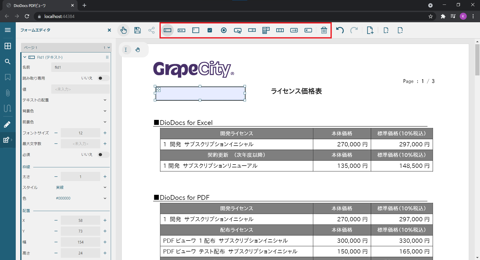The width and height of the screenshot is (480, 260).
Task: Activate the hand select tool in toolbar
Action: (123, 30)
